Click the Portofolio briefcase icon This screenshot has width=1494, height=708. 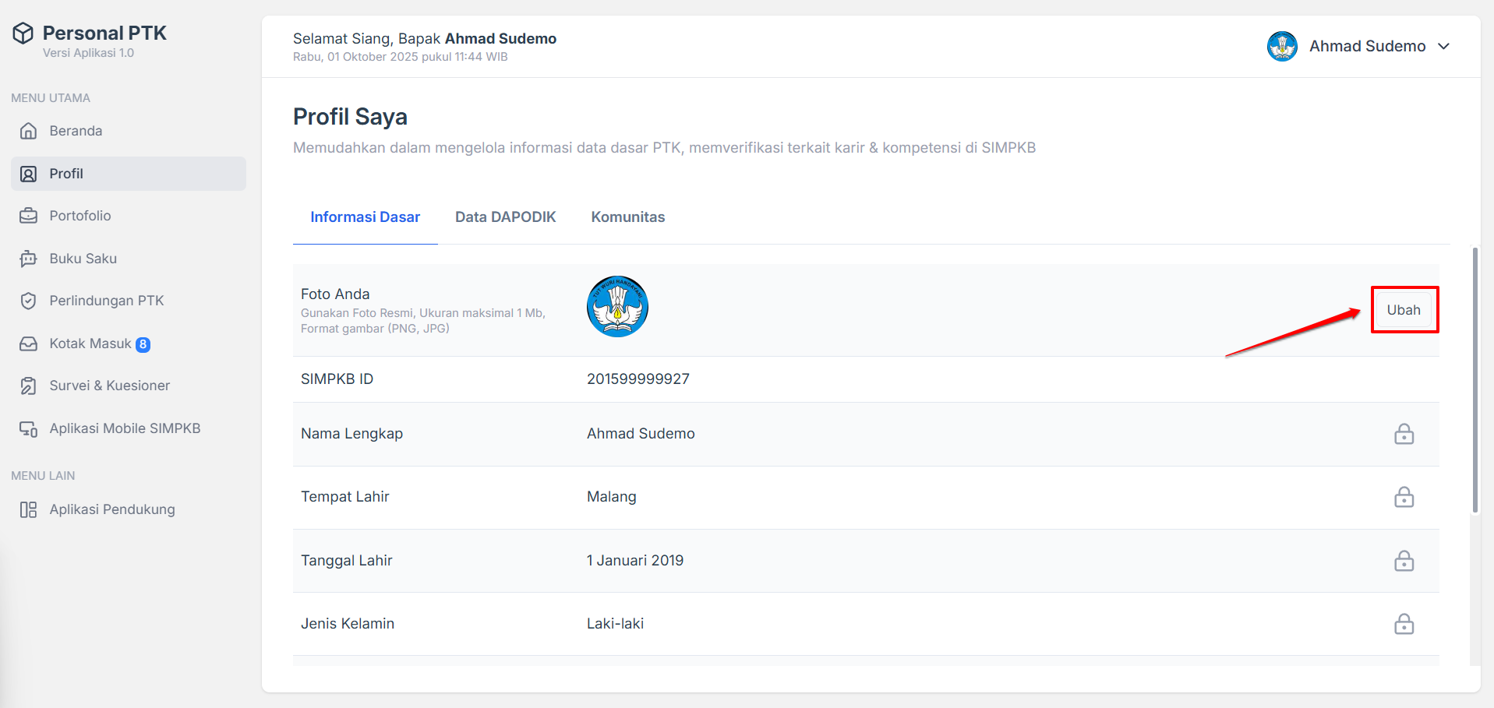click(x=29, y=216)
